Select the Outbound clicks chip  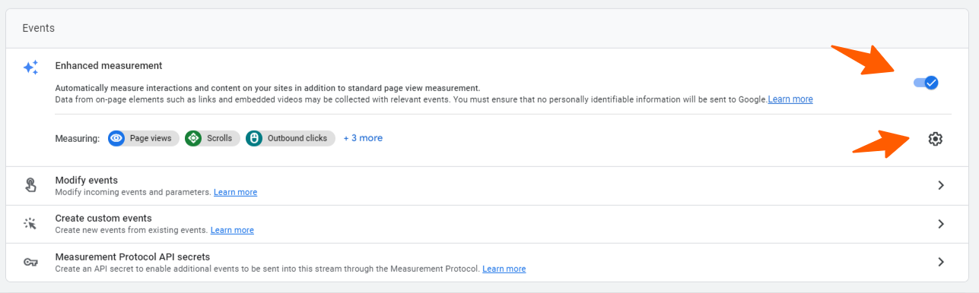(x=291, y=138)
